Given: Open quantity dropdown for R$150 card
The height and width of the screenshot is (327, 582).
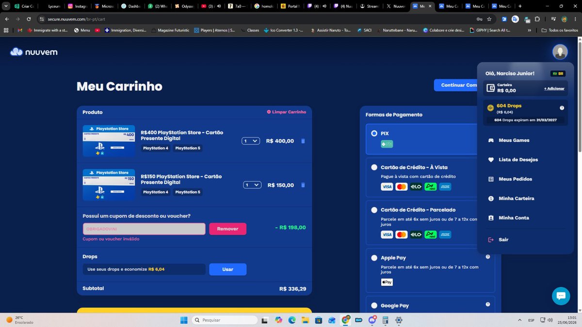Looking at the screenshot, I should [x=252, y=185].
